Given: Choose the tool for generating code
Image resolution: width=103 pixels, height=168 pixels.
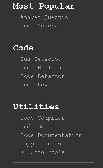Looking at the screenshot, I should (44, 26).
